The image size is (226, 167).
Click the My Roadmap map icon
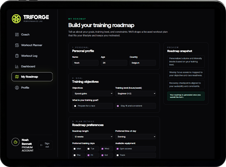[17, 77]
